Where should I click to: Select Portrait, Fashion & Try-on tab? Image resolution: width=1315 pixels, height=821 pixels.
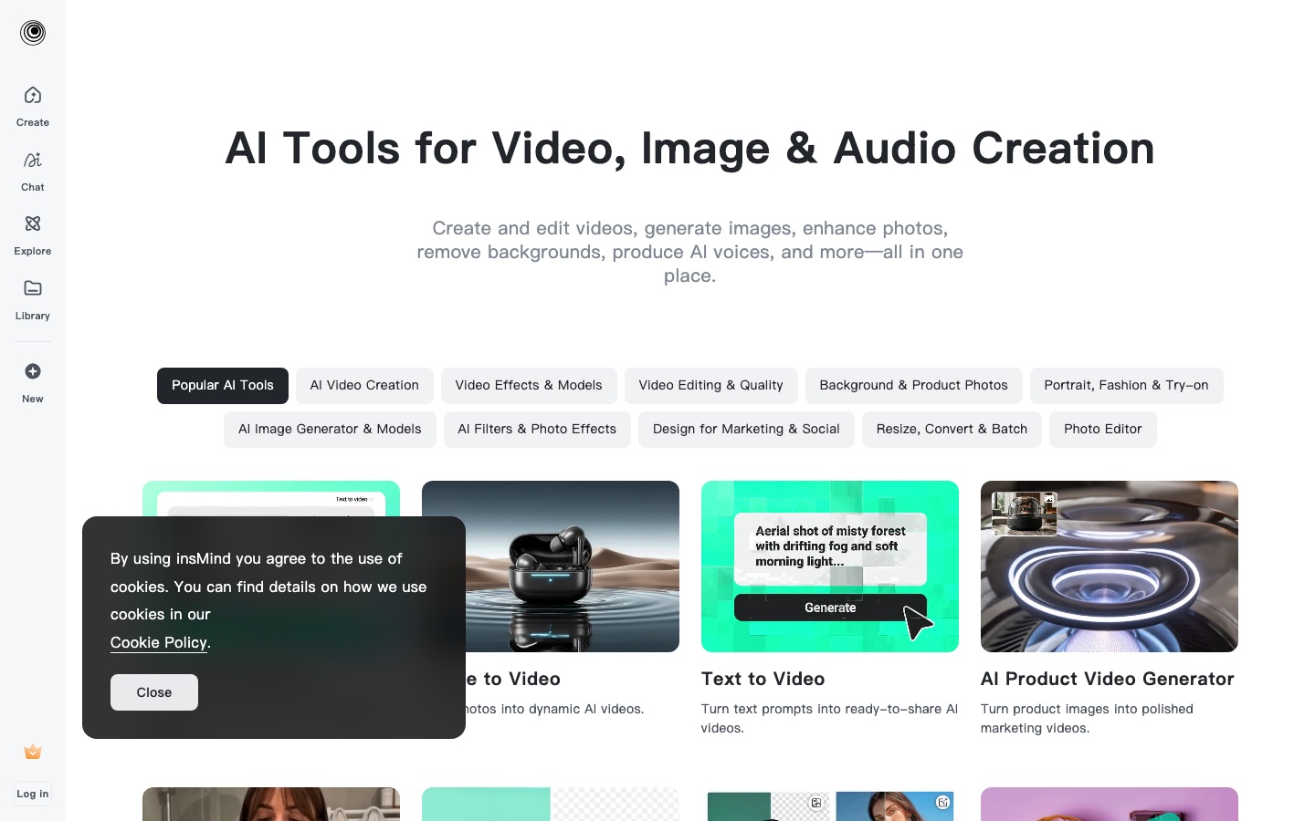pyautogui.click(x=1127, y=386)
